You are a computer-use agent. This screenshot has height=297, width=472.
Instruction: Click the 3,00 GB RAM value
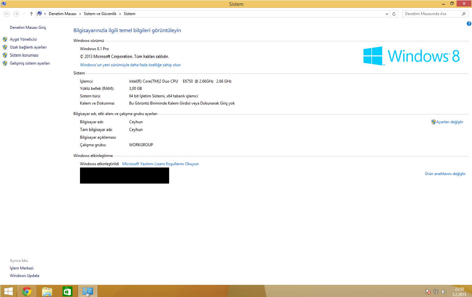(x=135, y=89)
